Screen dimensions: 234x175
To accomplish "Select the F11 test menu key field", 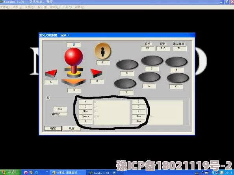I will pos(180,48).
